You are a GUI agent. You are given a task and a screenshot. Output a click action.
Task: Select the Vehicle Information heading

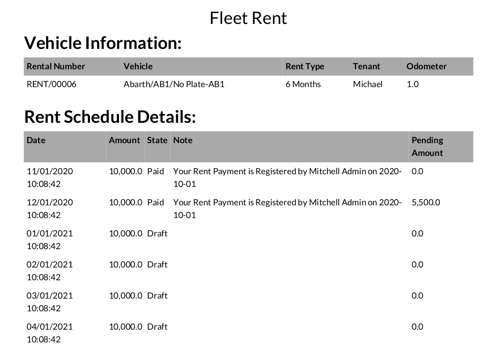pos(103,43)
